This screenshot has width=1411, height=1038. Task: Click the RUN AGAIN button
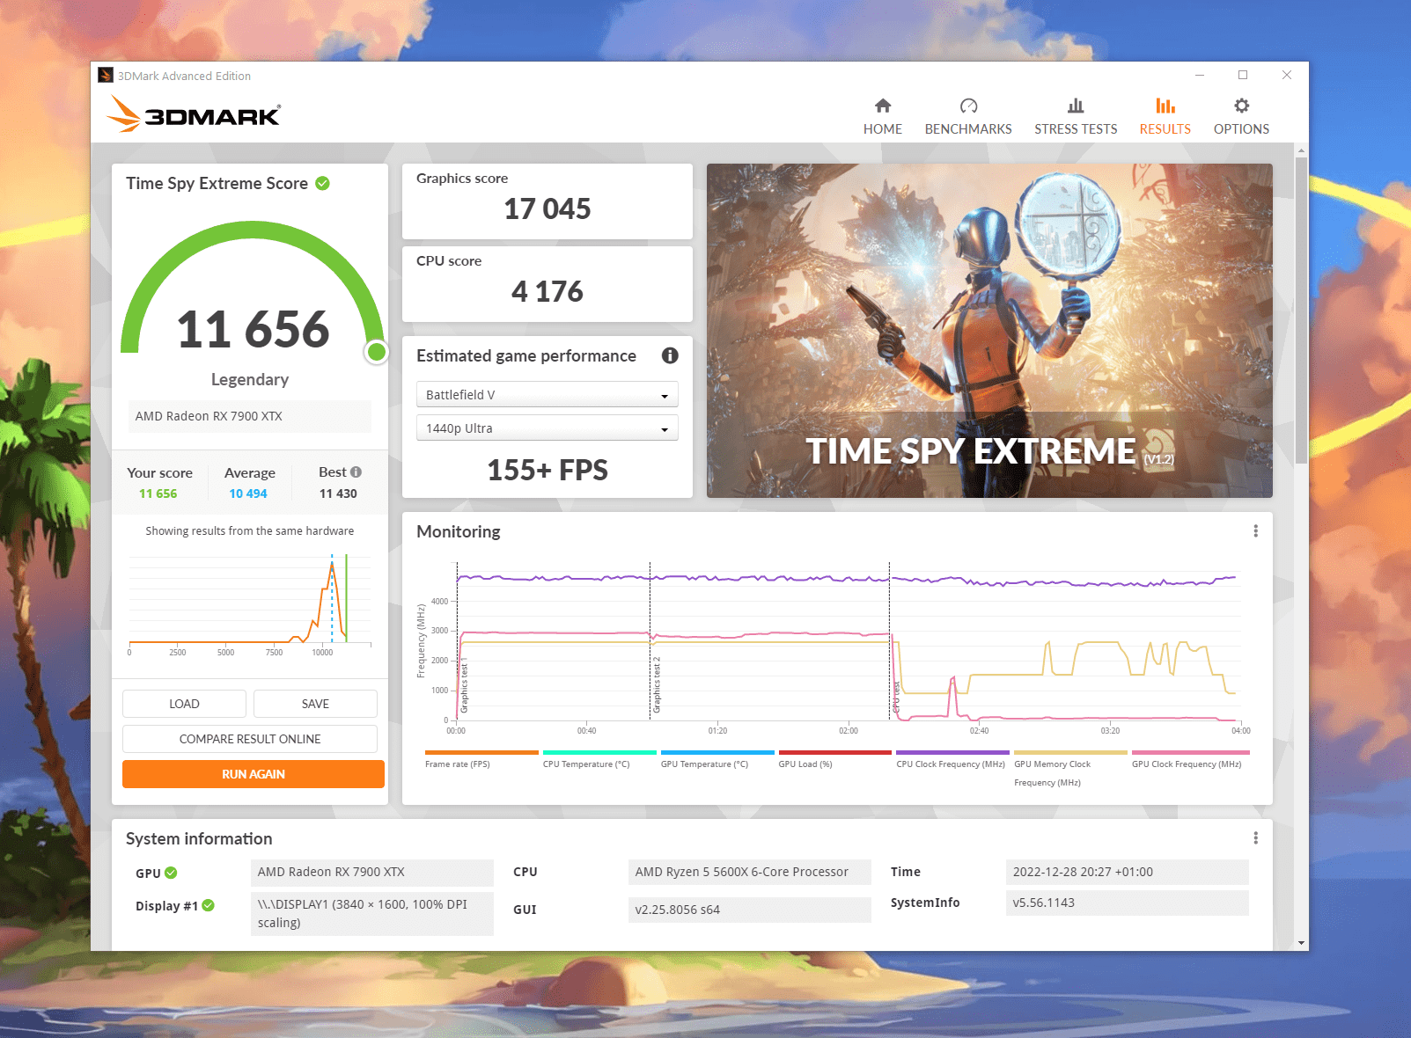pyautogui.click(x=254, y=774)
